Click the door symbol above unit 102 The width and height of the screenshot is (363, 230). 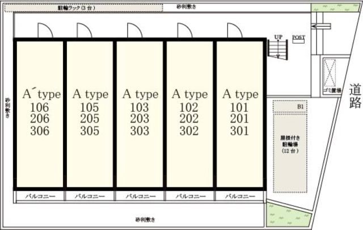point(185,31)
